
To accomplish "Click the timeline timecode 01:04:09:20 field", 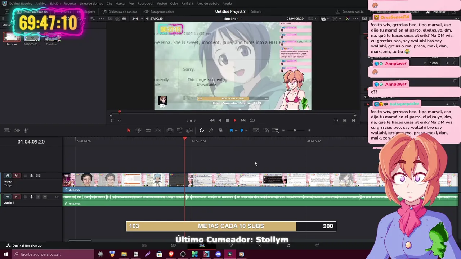I will 31,142.
